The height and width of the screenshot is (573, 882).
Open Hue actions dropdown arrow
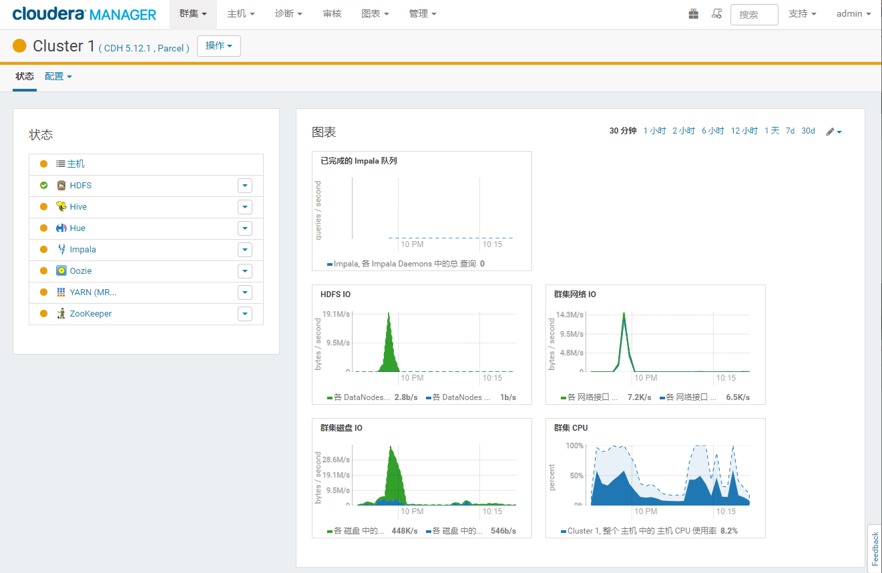pos(245,228)
